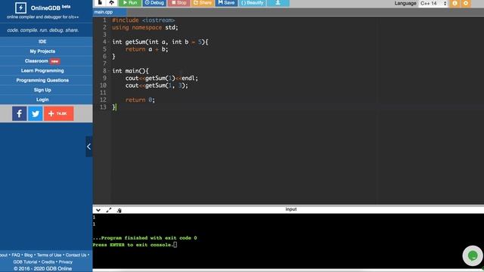Click the OnlineGDB lightning logo
This screenshot has width=484, height=272.
(20, 8)
